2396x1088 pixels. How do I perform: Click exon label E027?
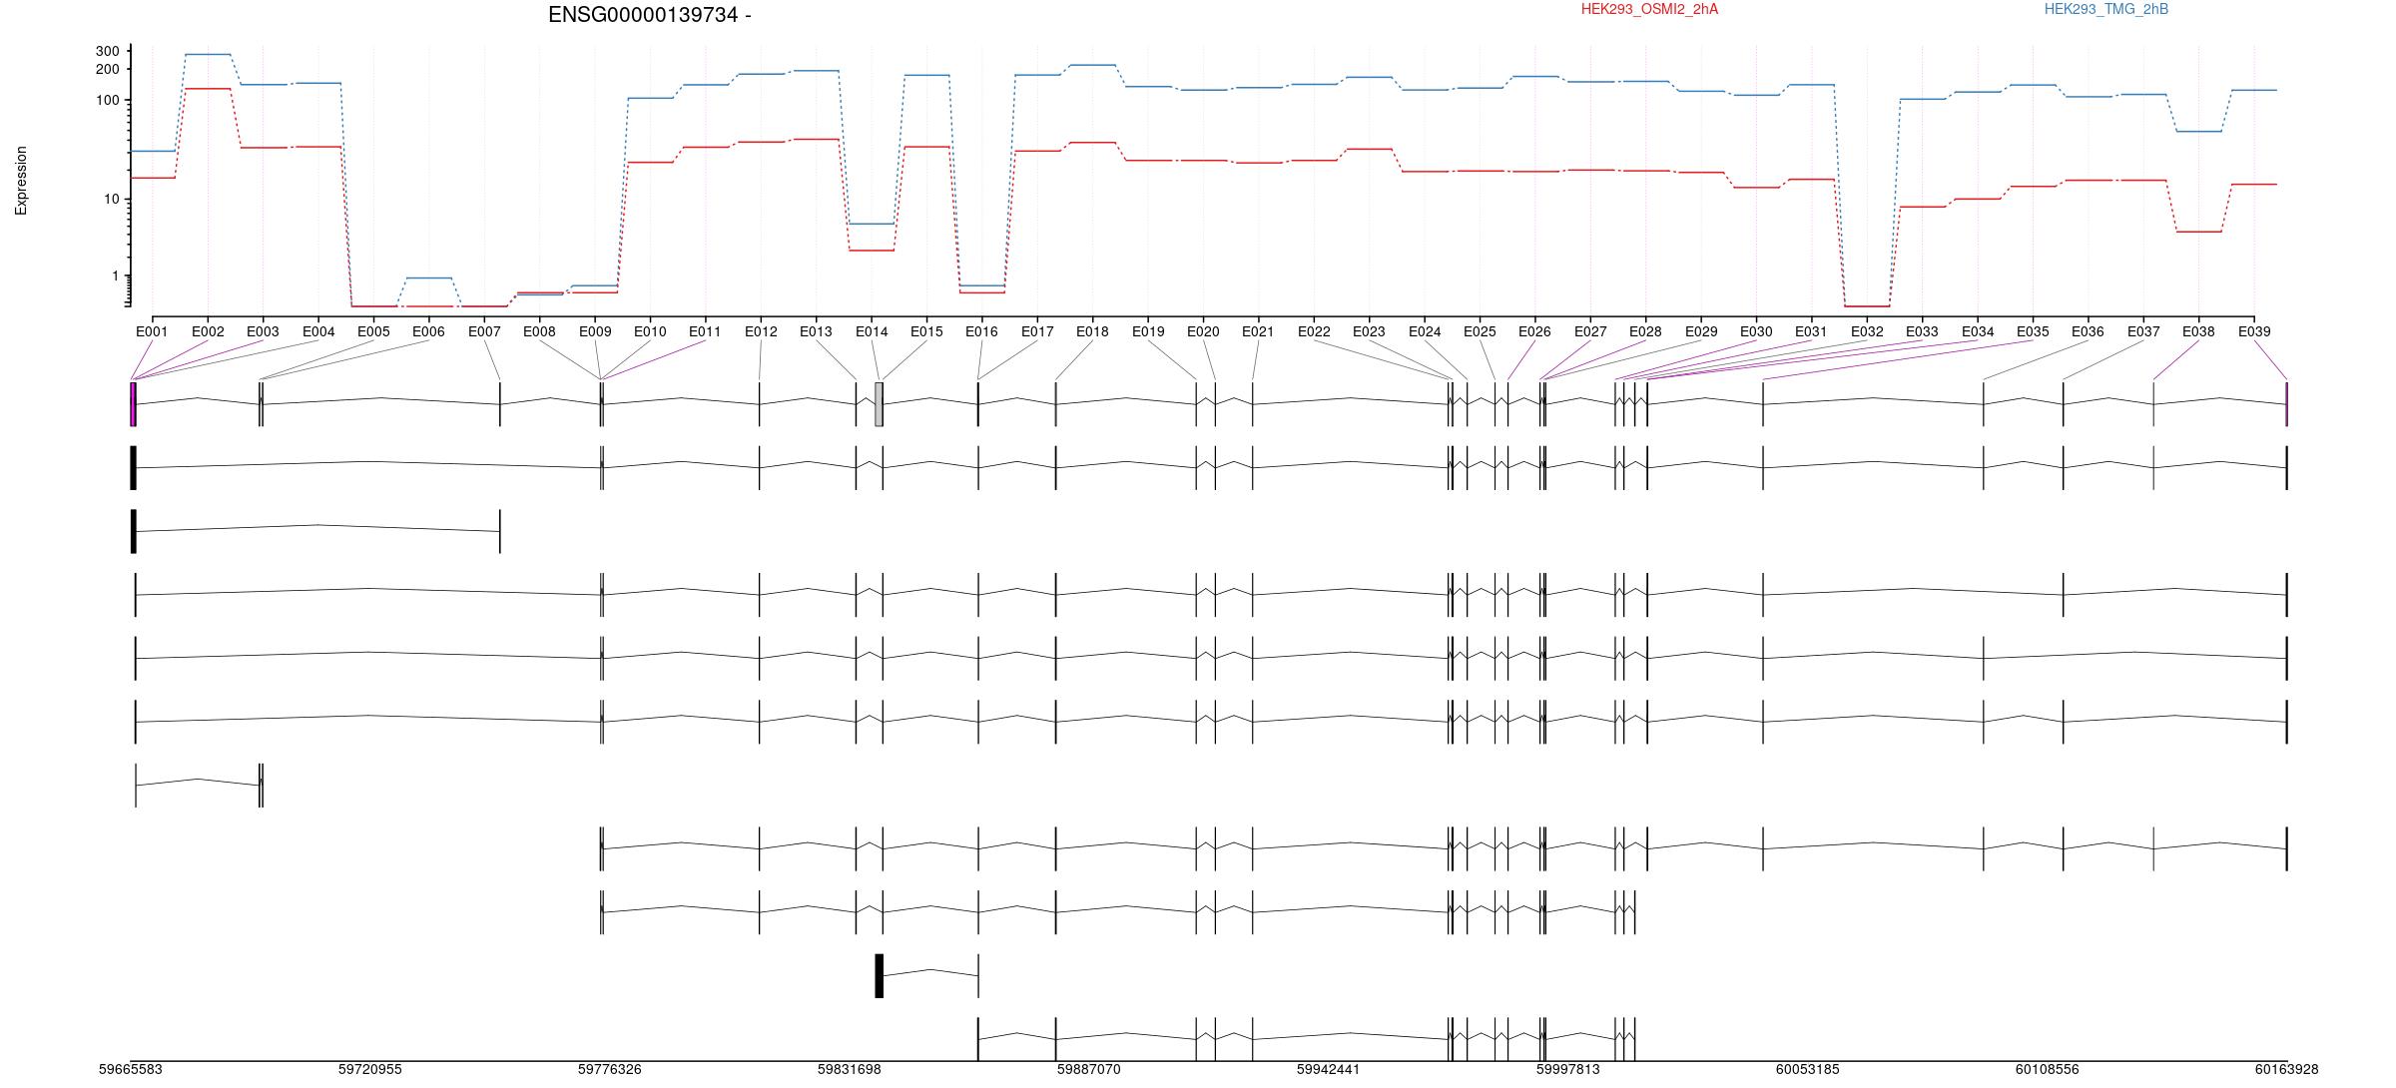click(1590, 331)
